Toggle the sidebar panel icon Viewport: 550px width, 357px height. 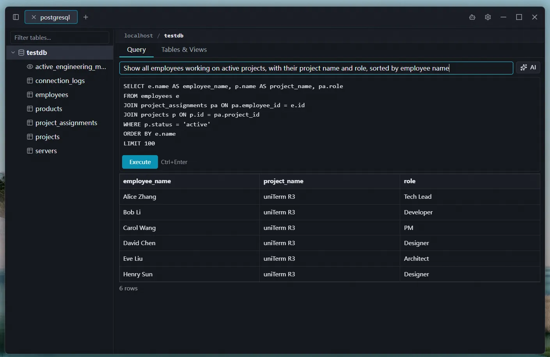[x=16, y=17]
